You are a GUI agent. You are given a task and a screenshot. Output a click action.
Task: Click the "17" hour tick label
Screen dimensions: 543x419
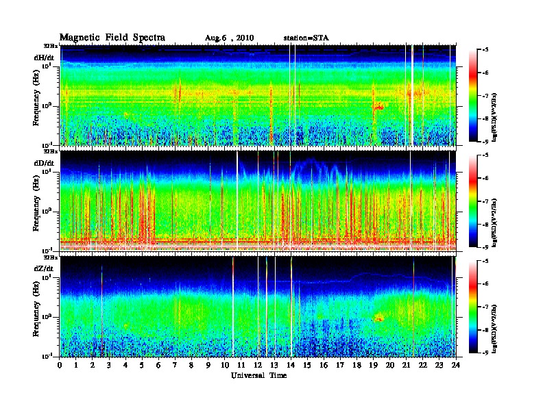[340, 366]
